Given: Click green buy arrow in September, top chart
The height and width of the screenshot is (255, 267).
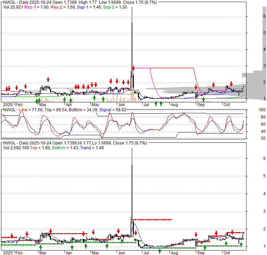Looking at the screenshot, I should pyautogui.click(x=204, y=100).
